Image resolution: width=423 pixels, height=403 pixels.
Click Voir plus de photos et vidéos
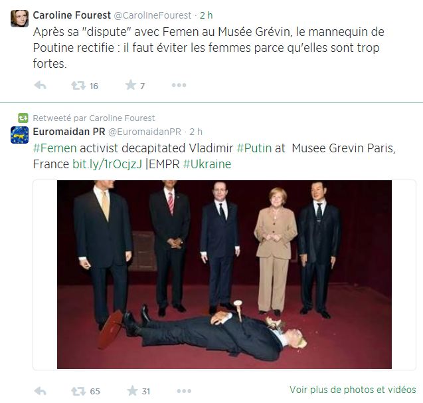[353, 390]
